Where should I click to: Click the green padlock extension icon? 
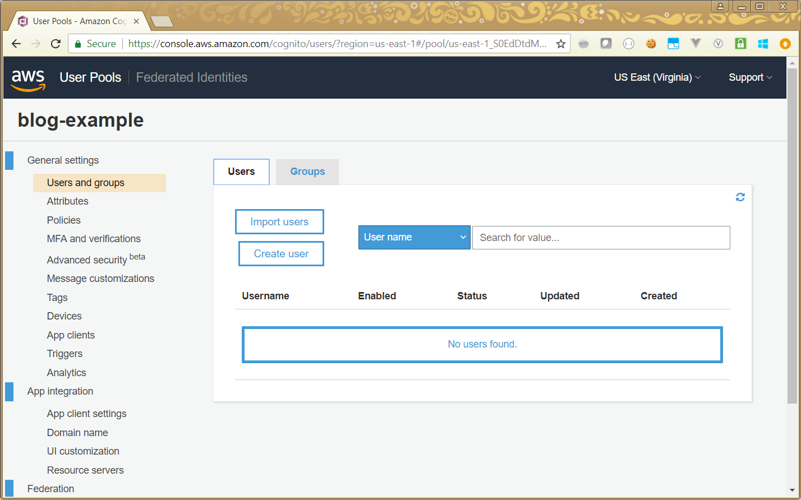click(x=740, y=44)
